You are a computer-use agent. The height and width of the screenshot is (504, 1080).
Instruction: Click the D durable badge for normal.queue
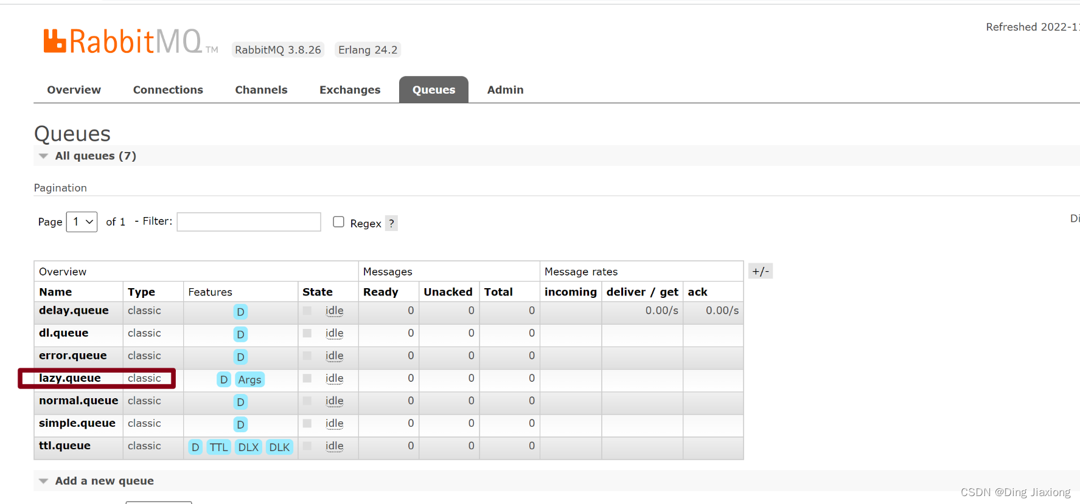click(x=240, y=402)
